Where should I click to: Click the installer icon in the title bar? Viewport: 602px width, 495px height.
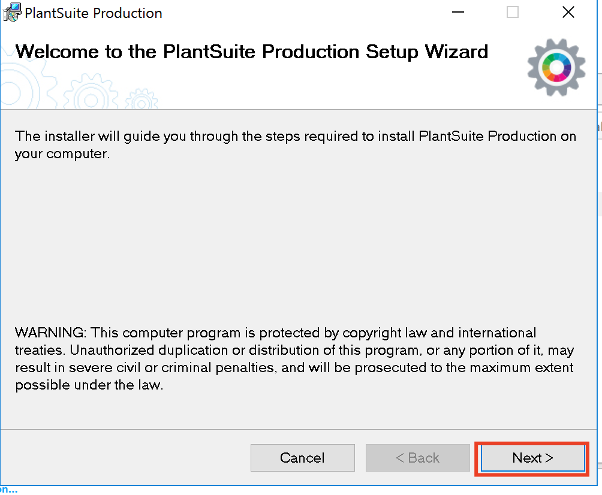coord(12,13)
